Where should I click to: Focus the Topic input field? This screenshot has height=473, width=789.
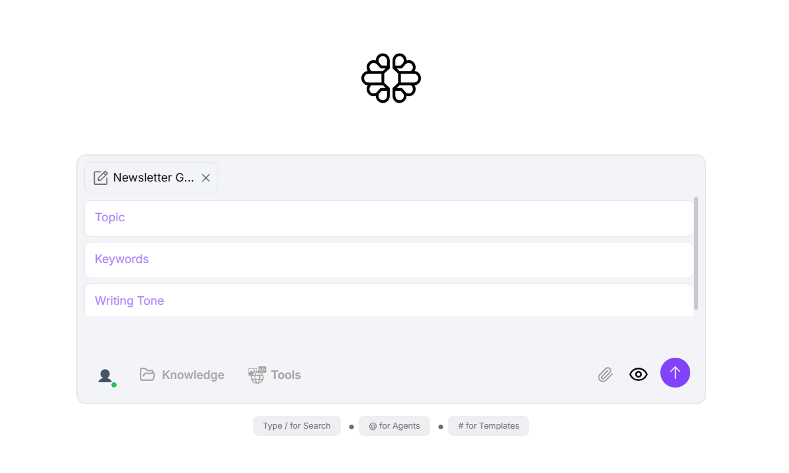tap(389, 218)
